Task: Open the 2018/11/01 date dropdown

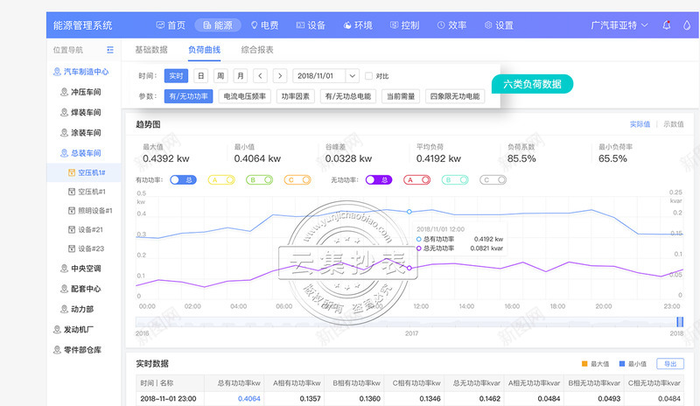Action: pos(325,76)
